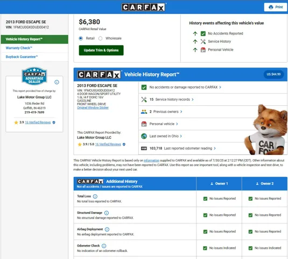Expand the Personal vehicle chevron
288x259 pixels.
point(177,124)
